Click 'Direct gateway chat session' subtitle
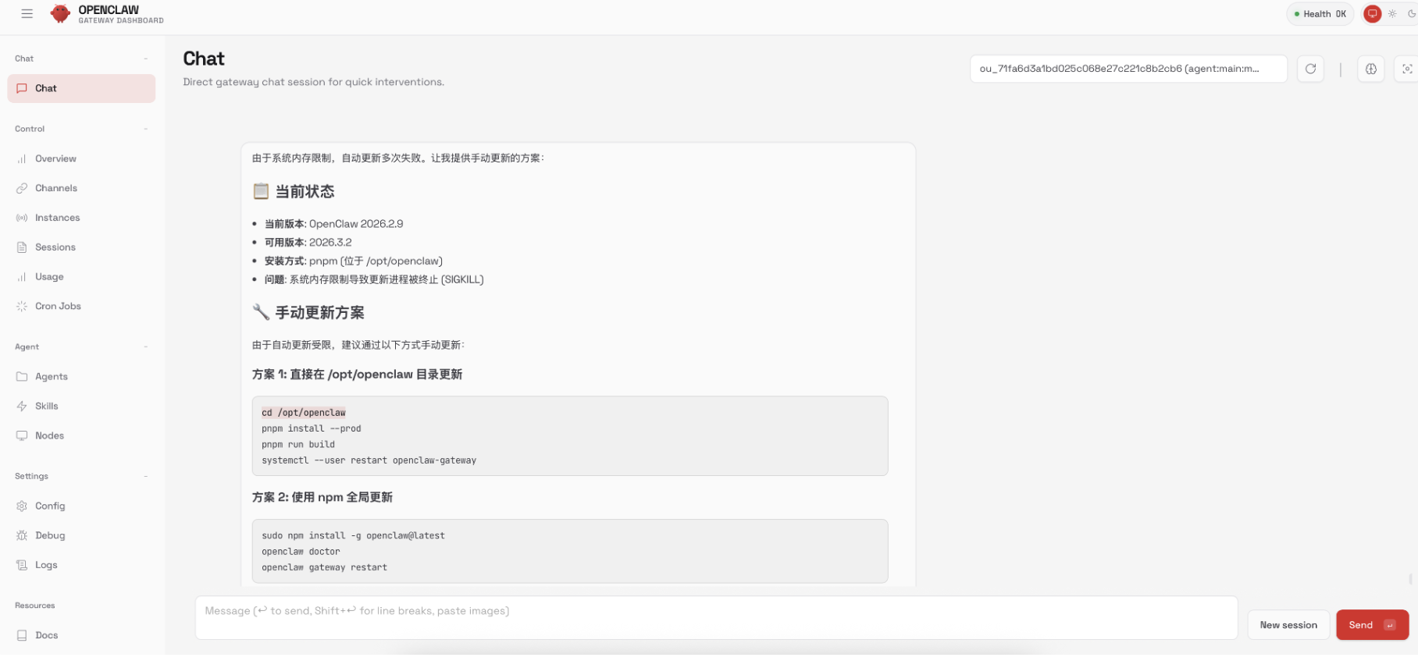 [313, 82]
